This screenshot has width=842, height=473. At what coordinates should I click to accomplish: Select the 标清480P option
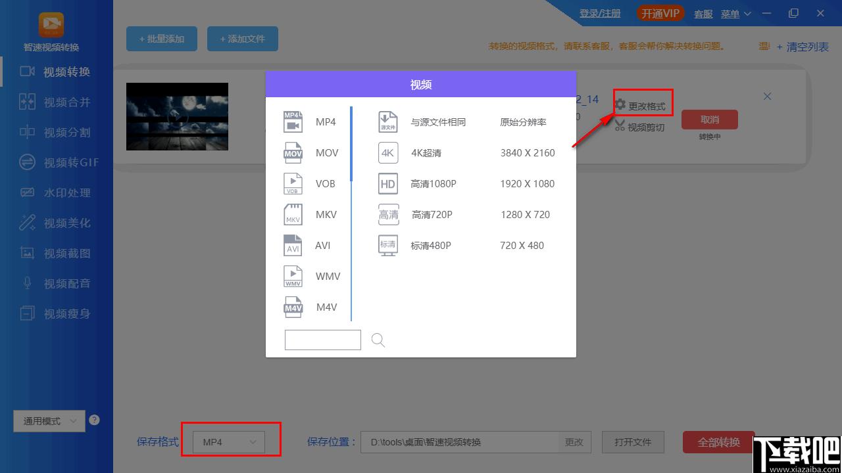431,246
